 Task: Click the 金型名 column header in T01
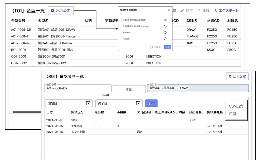pos(43,21)
